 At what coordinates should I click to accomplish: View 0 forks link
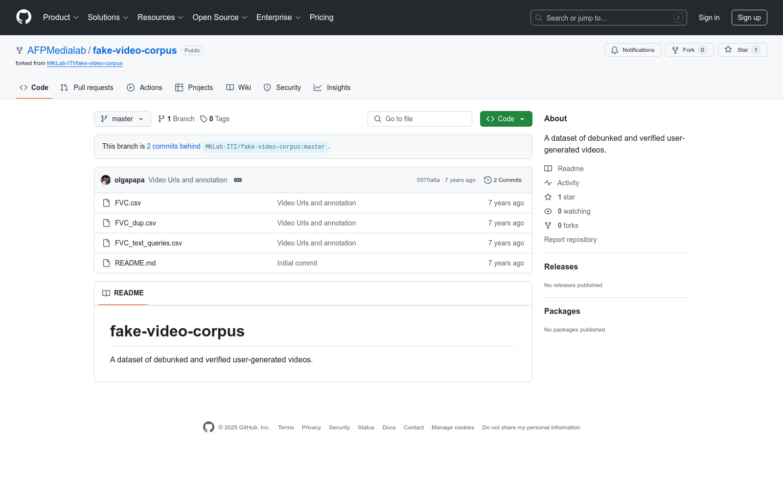(x=561, y=225)
